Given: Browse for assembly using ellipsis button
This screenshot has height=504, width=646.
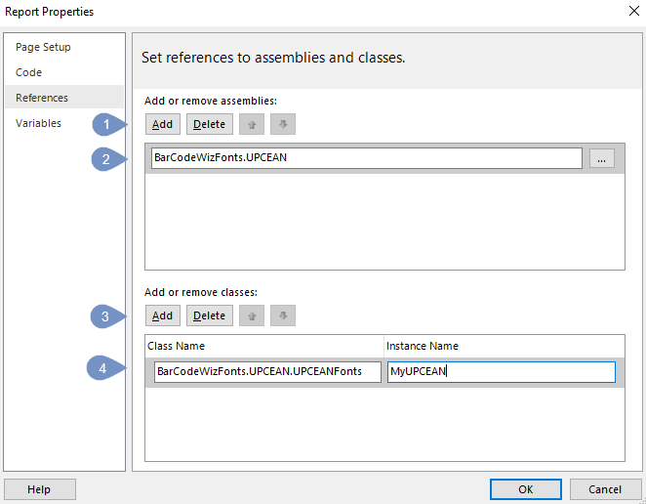Looking at the screenshot, I should 602,158.
